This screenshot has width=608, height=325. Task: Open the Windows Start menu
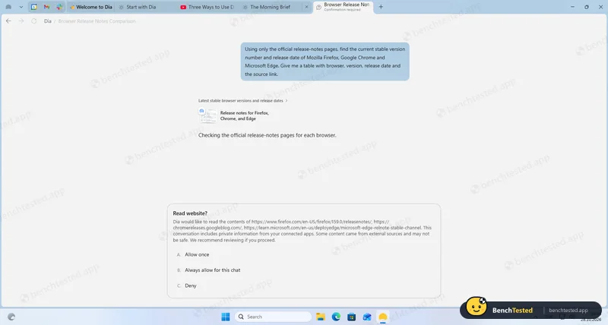pos(225,317)
